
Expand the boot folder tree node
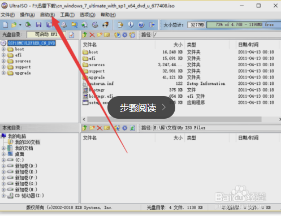point(3,49)
